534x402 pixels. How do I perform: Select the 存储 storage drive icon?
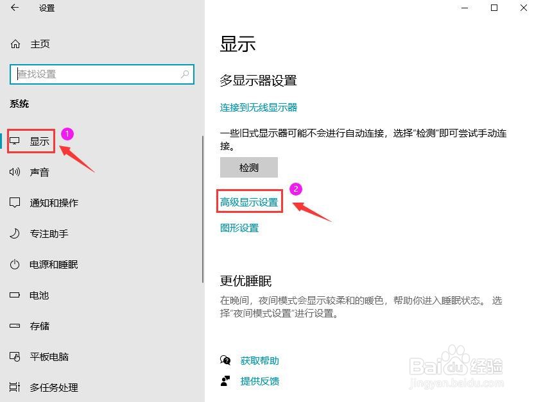pyautogui.click(x=16, y=326)
